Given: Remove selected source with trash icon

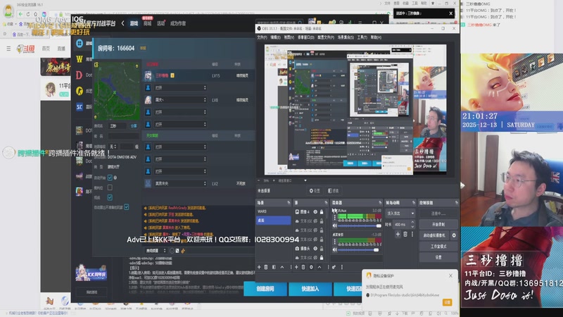Looking at the screenshot, I should (x=303, y=267).
